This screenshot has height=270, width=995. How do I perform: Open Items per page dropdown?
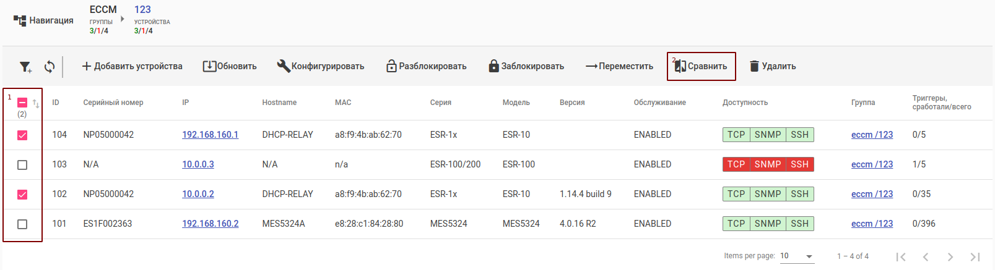click(x=797, y=256)
